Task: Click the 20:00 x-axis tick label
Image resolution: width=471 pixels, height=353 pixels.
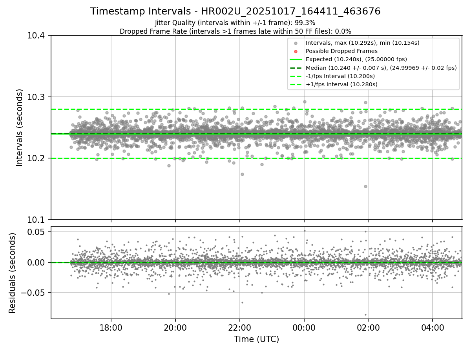Action: coord(175,327)
